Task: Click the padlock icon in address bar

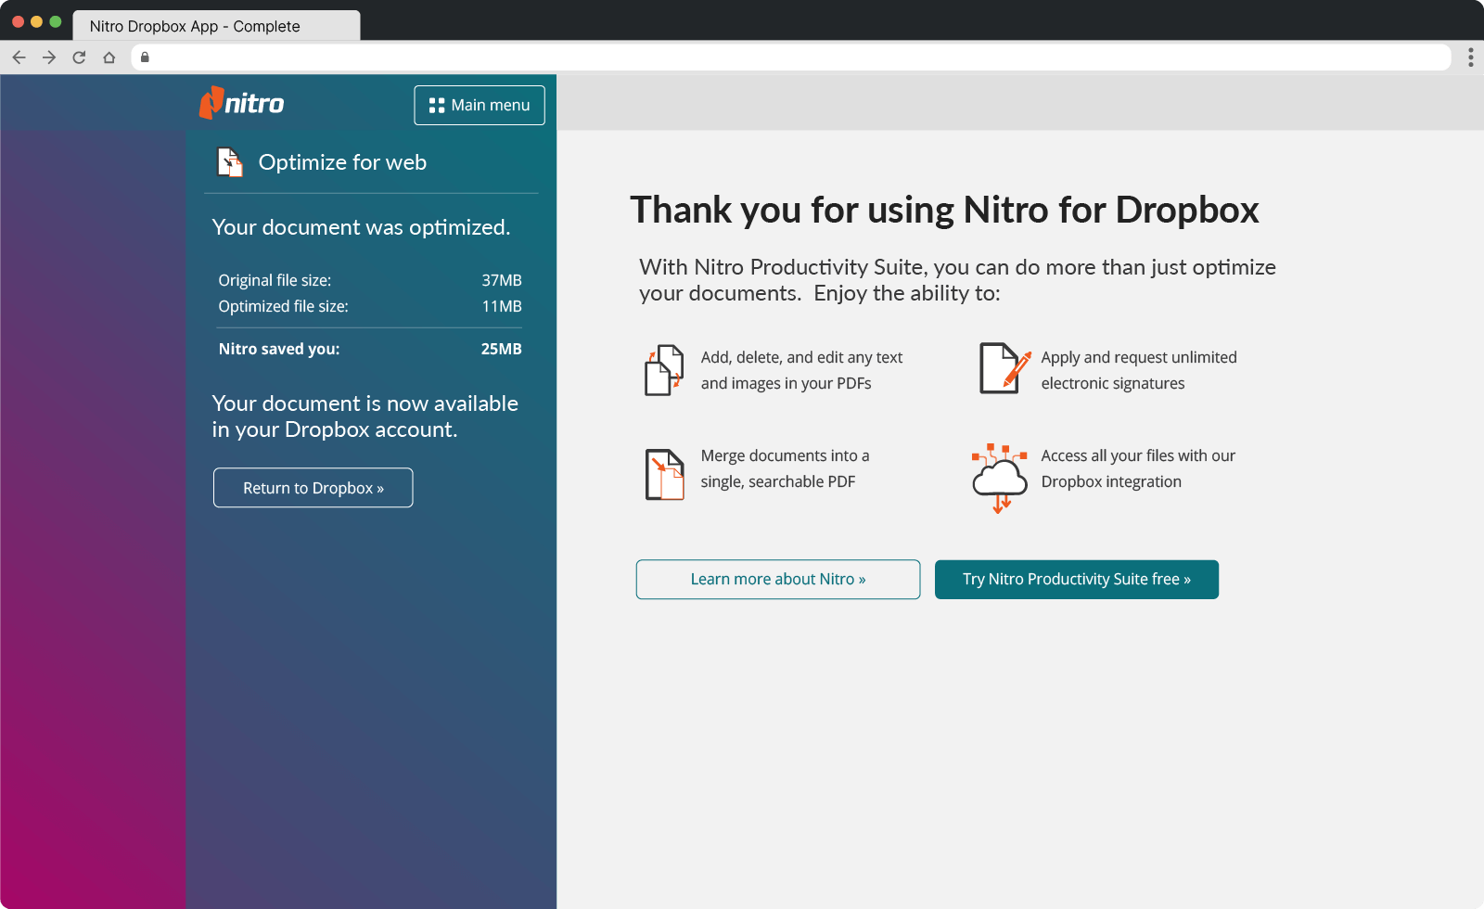Action: 145,58
